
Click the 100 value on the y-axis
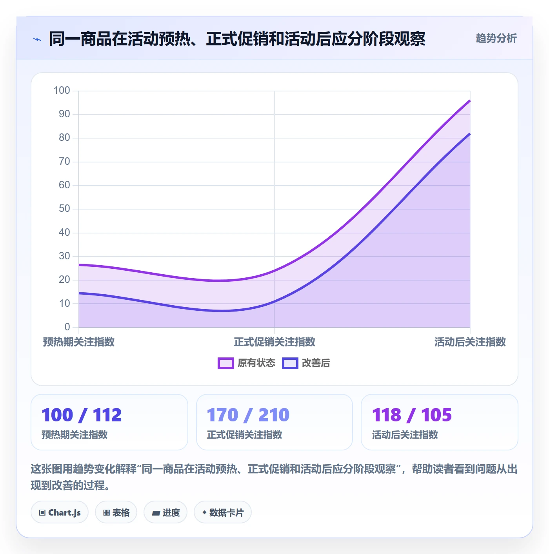[62, 91]
